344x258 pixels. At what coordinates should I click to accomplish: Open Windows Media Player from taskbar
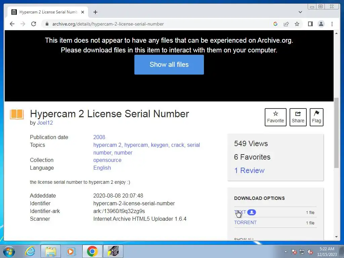click(71, 251)
